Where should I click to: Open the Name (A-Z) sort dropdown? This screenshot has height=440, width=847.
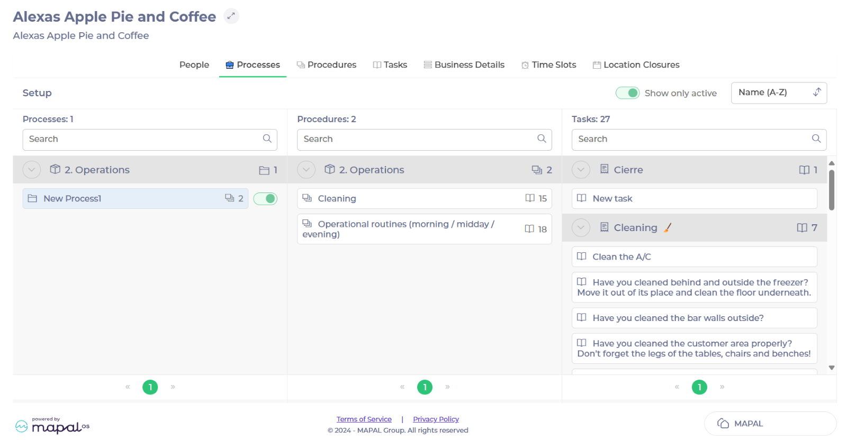[779, 93]
